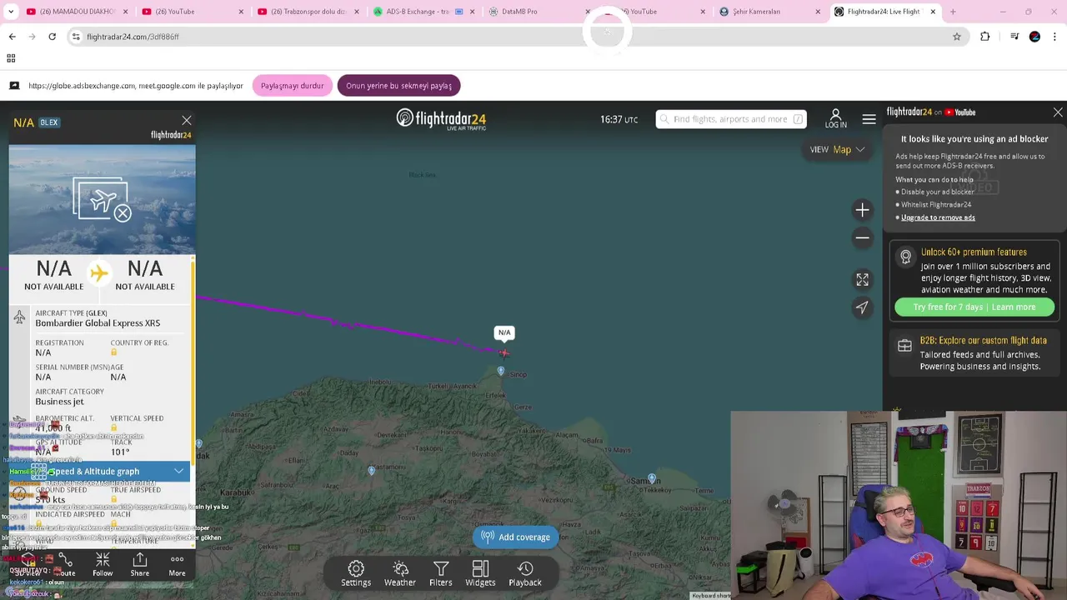The width and height of the screenshot is (1067, 600).
Task: Bookmark page with the star icon
Action: [957, 37]
